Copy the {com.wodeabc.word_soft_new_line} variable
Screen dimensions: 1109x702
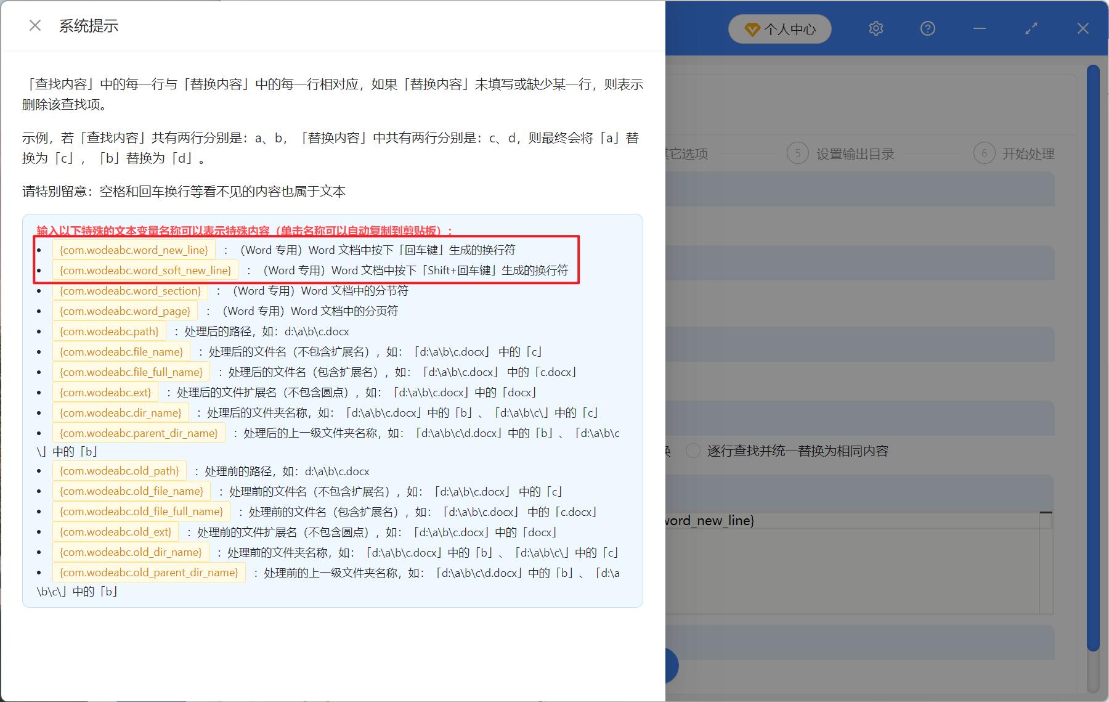tap(145, 270)
